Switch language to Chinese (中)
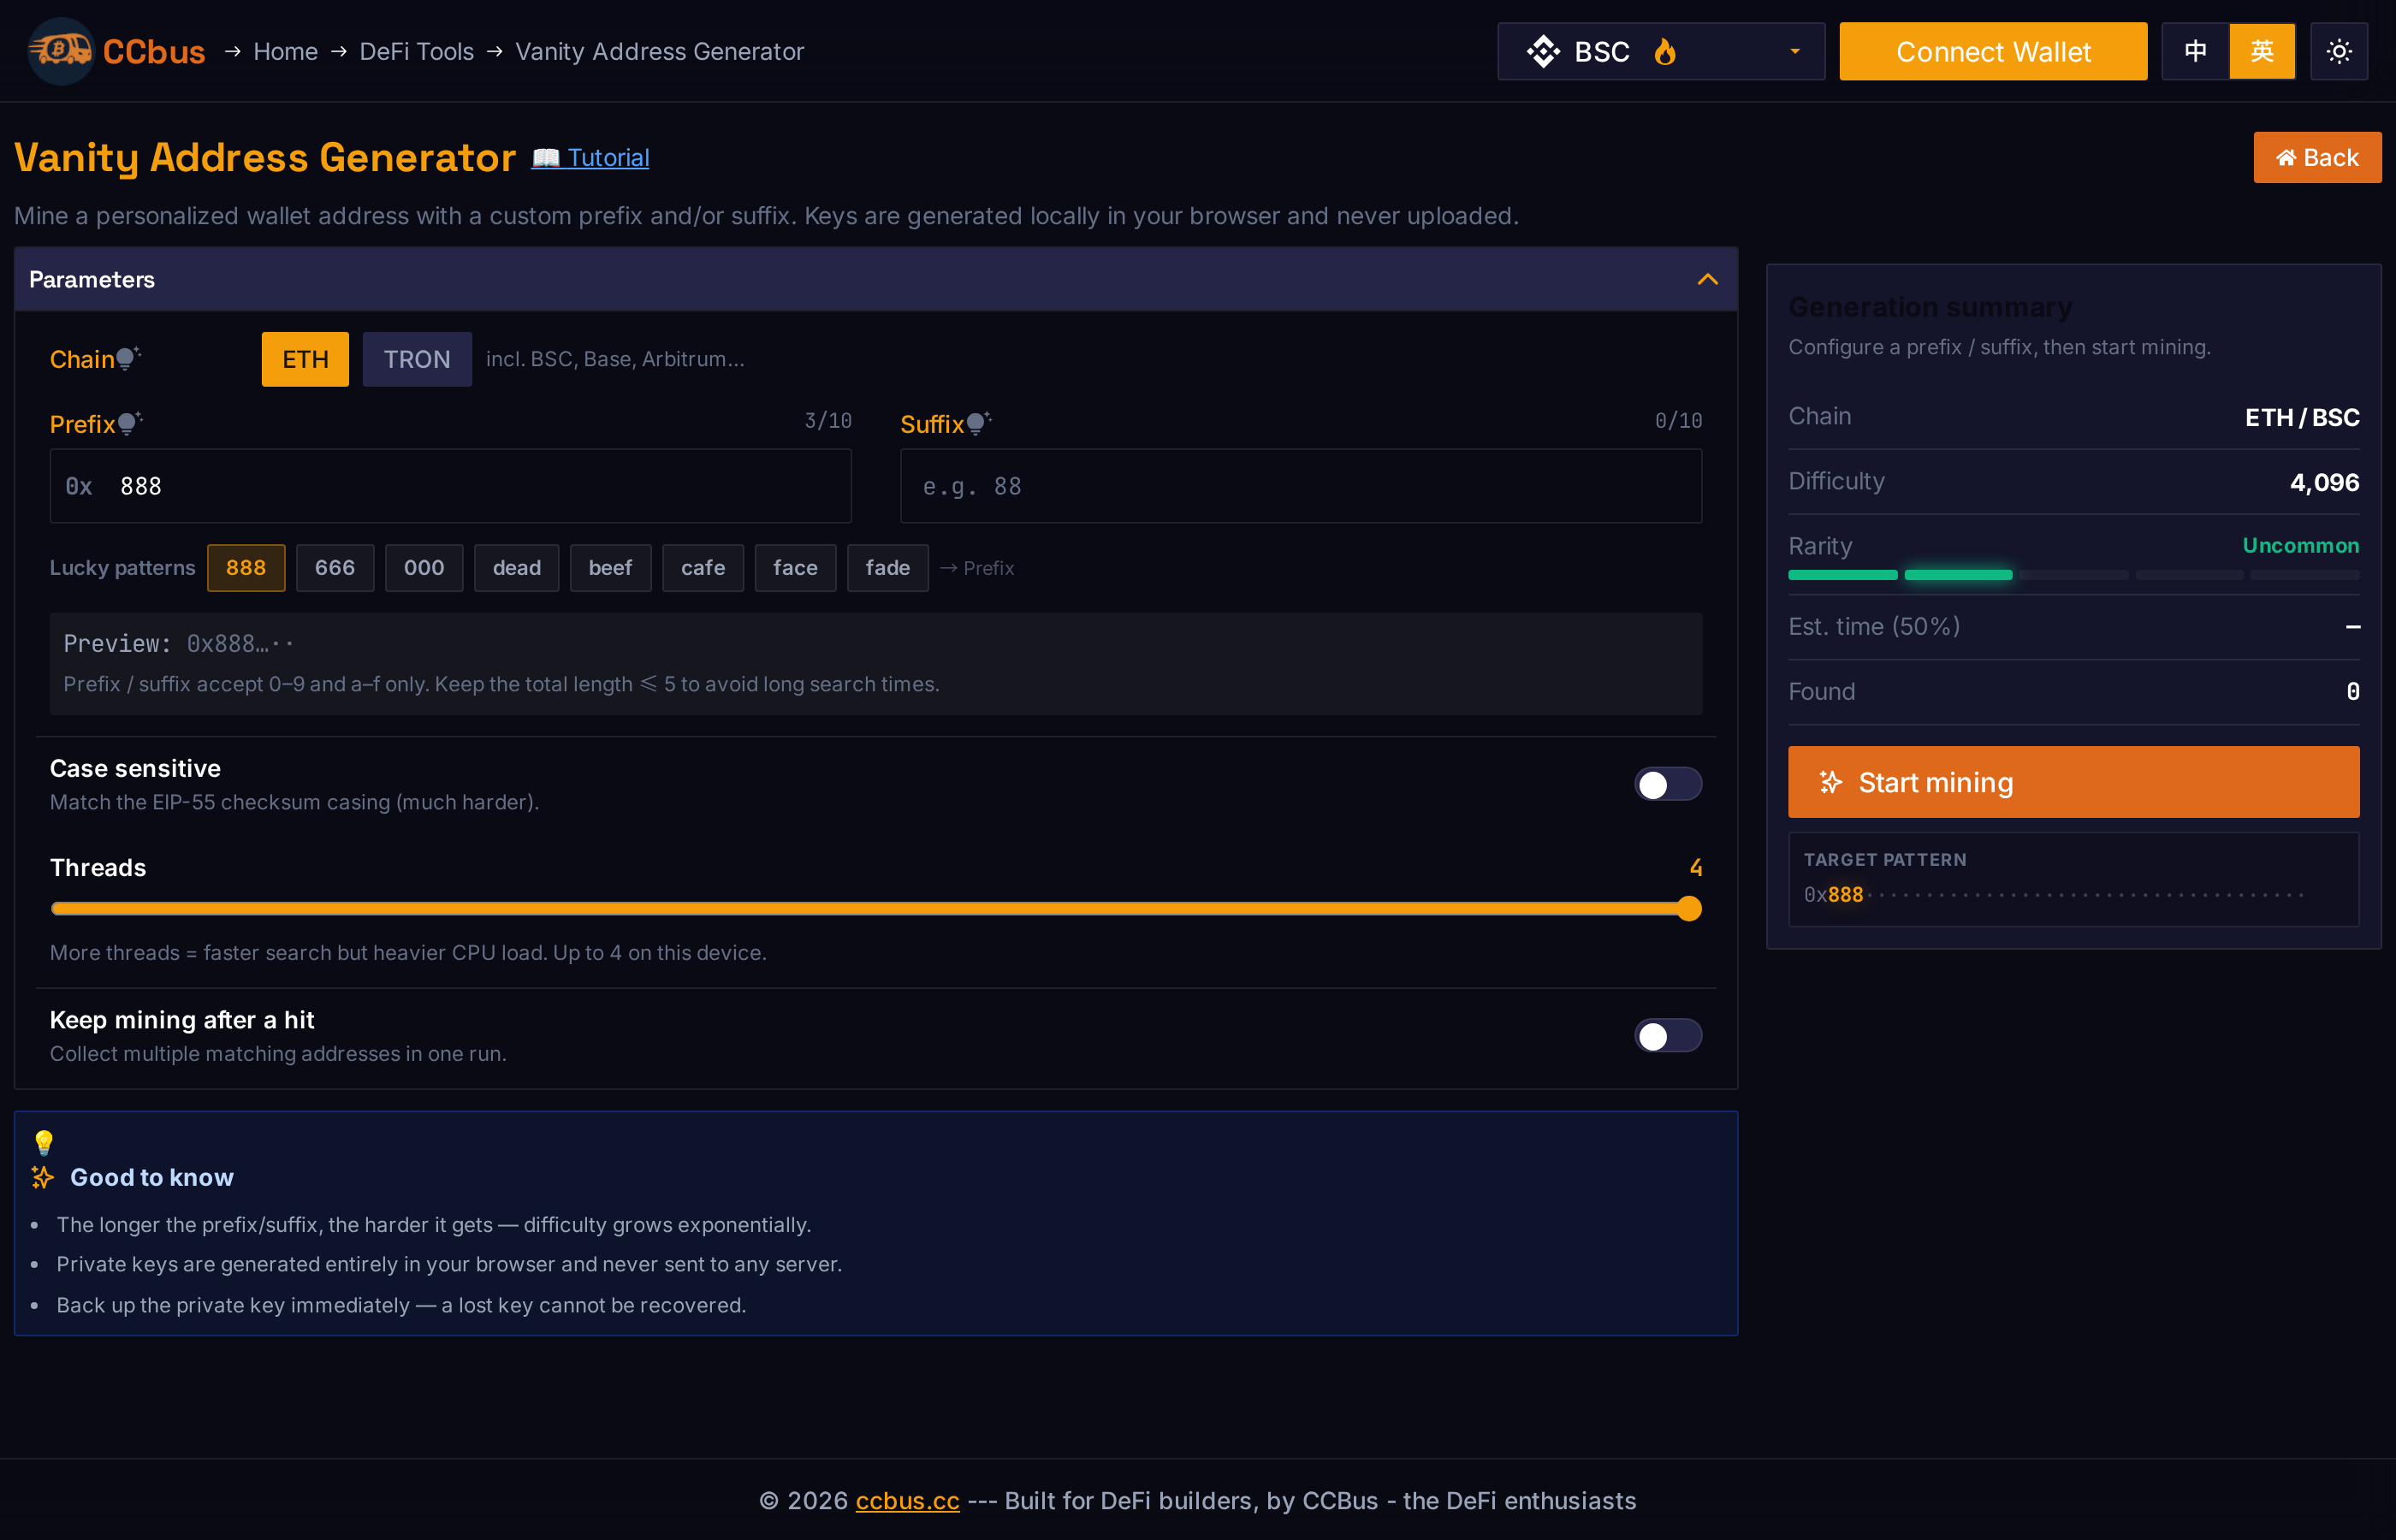2396x1540 pixels. click(2195, 51)
